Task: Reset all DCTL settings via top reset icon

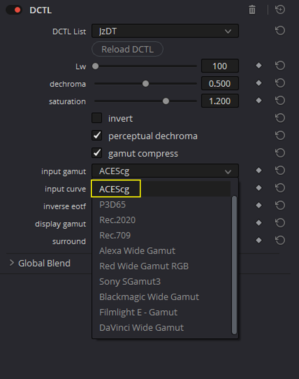Action: [x=280, y=9]
